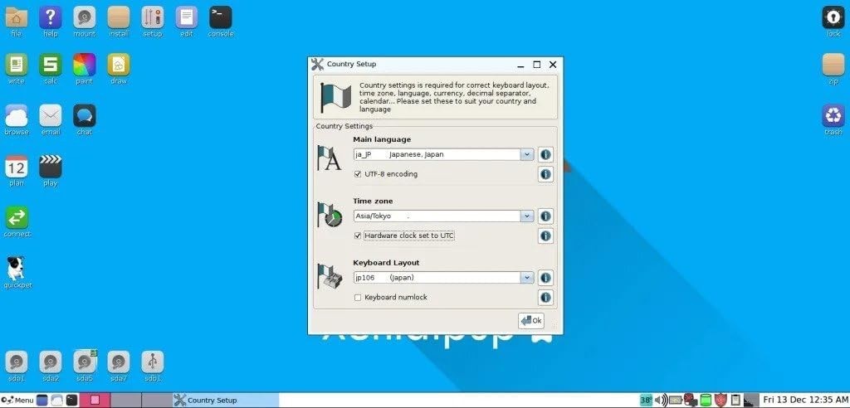
Task: Open the file manager desktop icon
Action: tap(17, 18)
